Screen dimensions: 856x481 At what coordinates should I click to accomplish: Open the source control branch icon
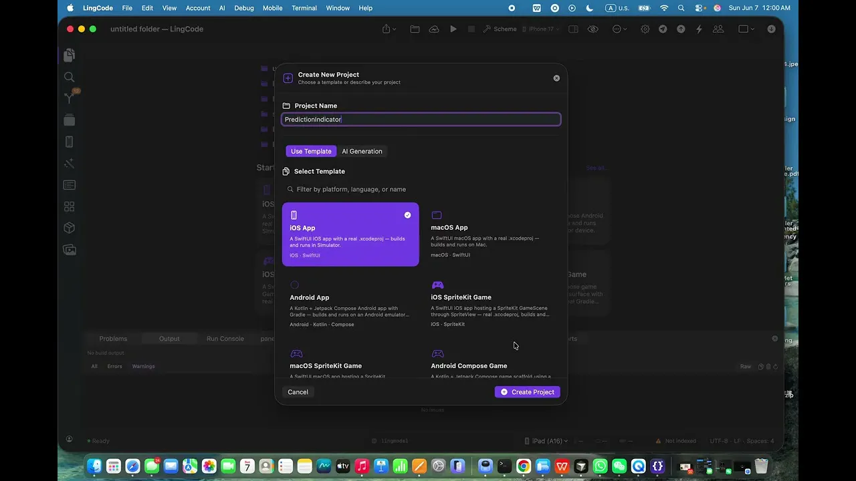pos(69,98)
